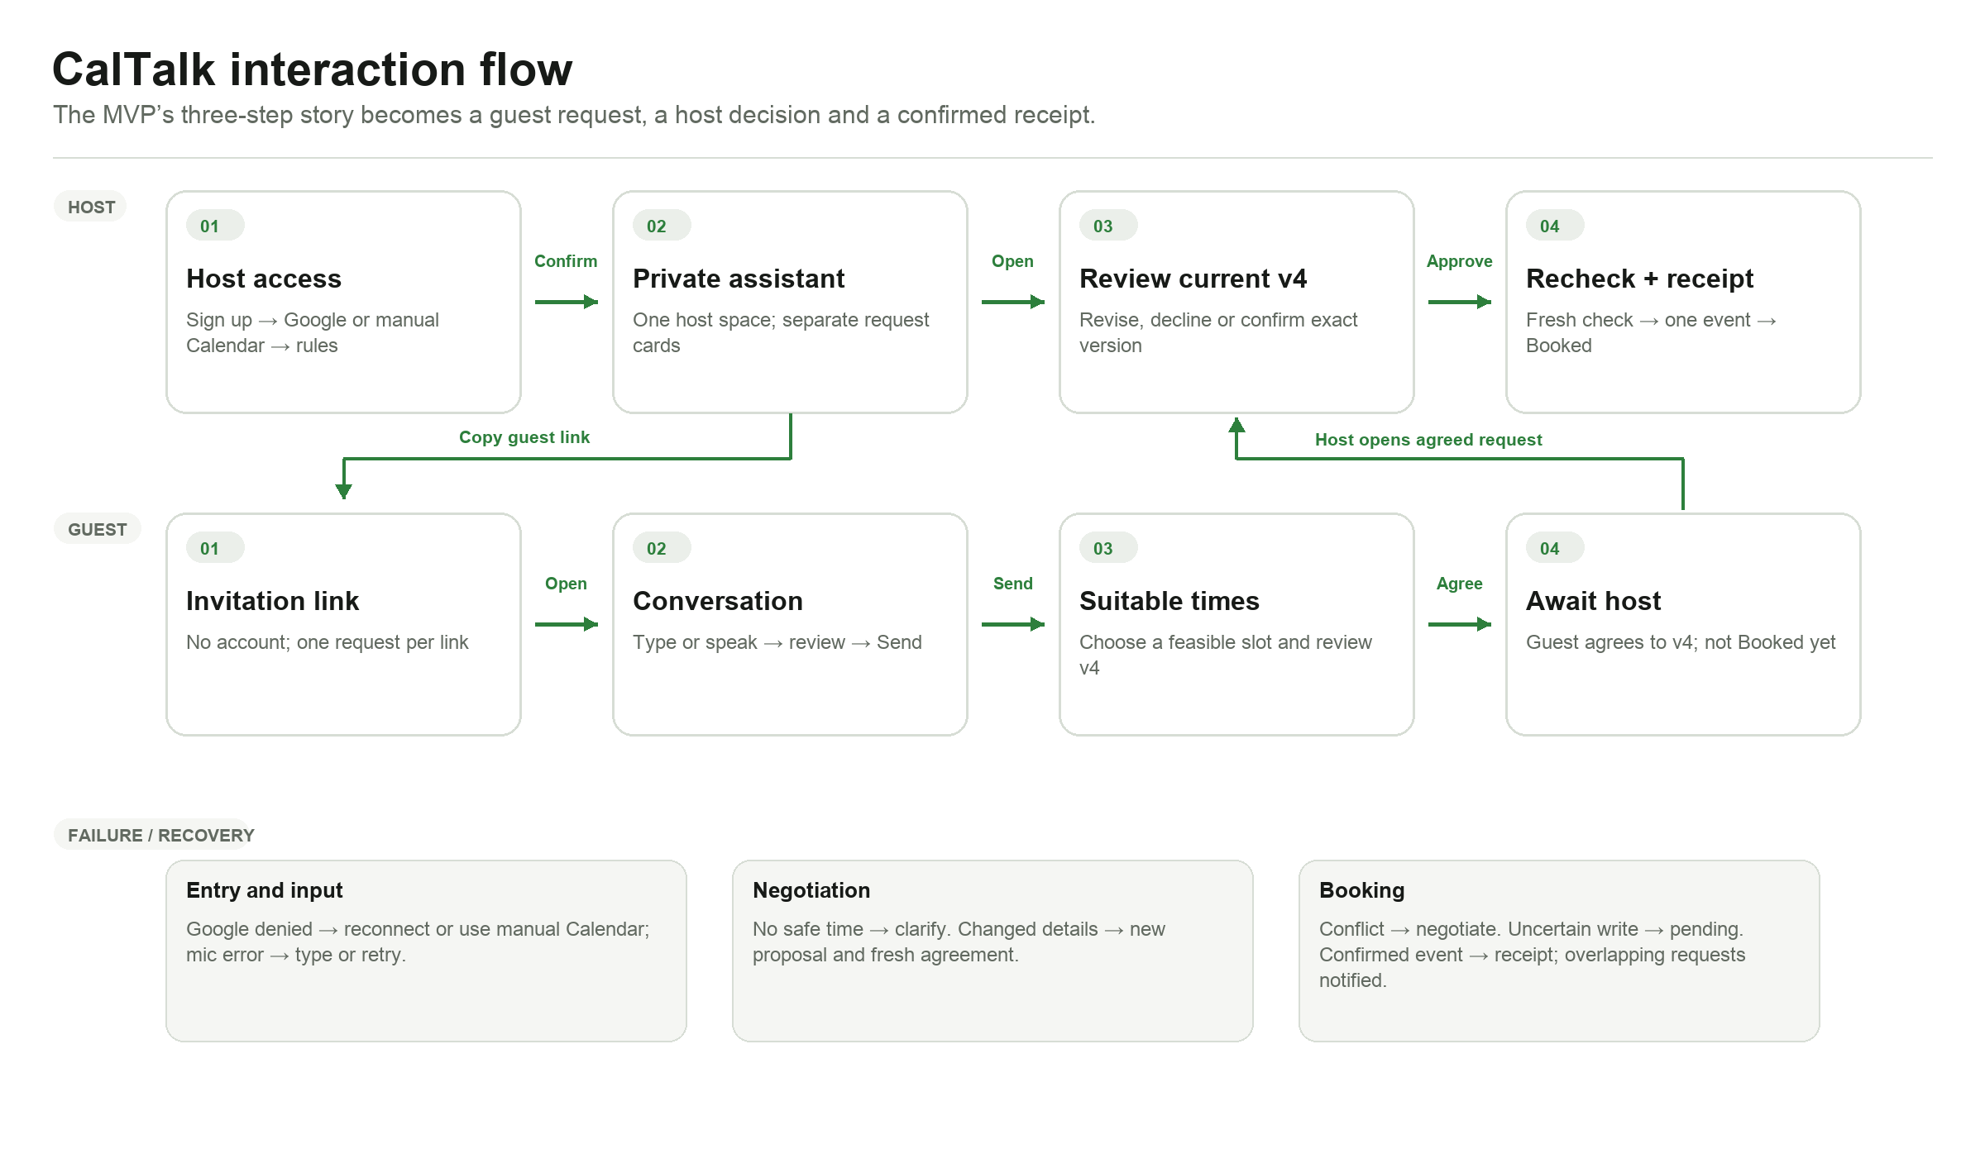Click the 'Conversation' card heading

718,601
